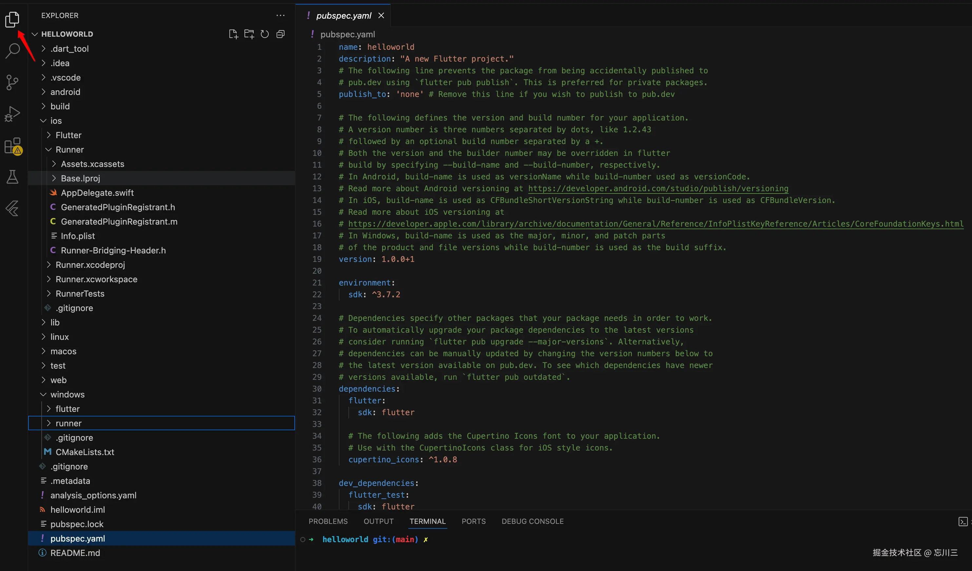Open AppDelegate.swift file in tree

97,193
